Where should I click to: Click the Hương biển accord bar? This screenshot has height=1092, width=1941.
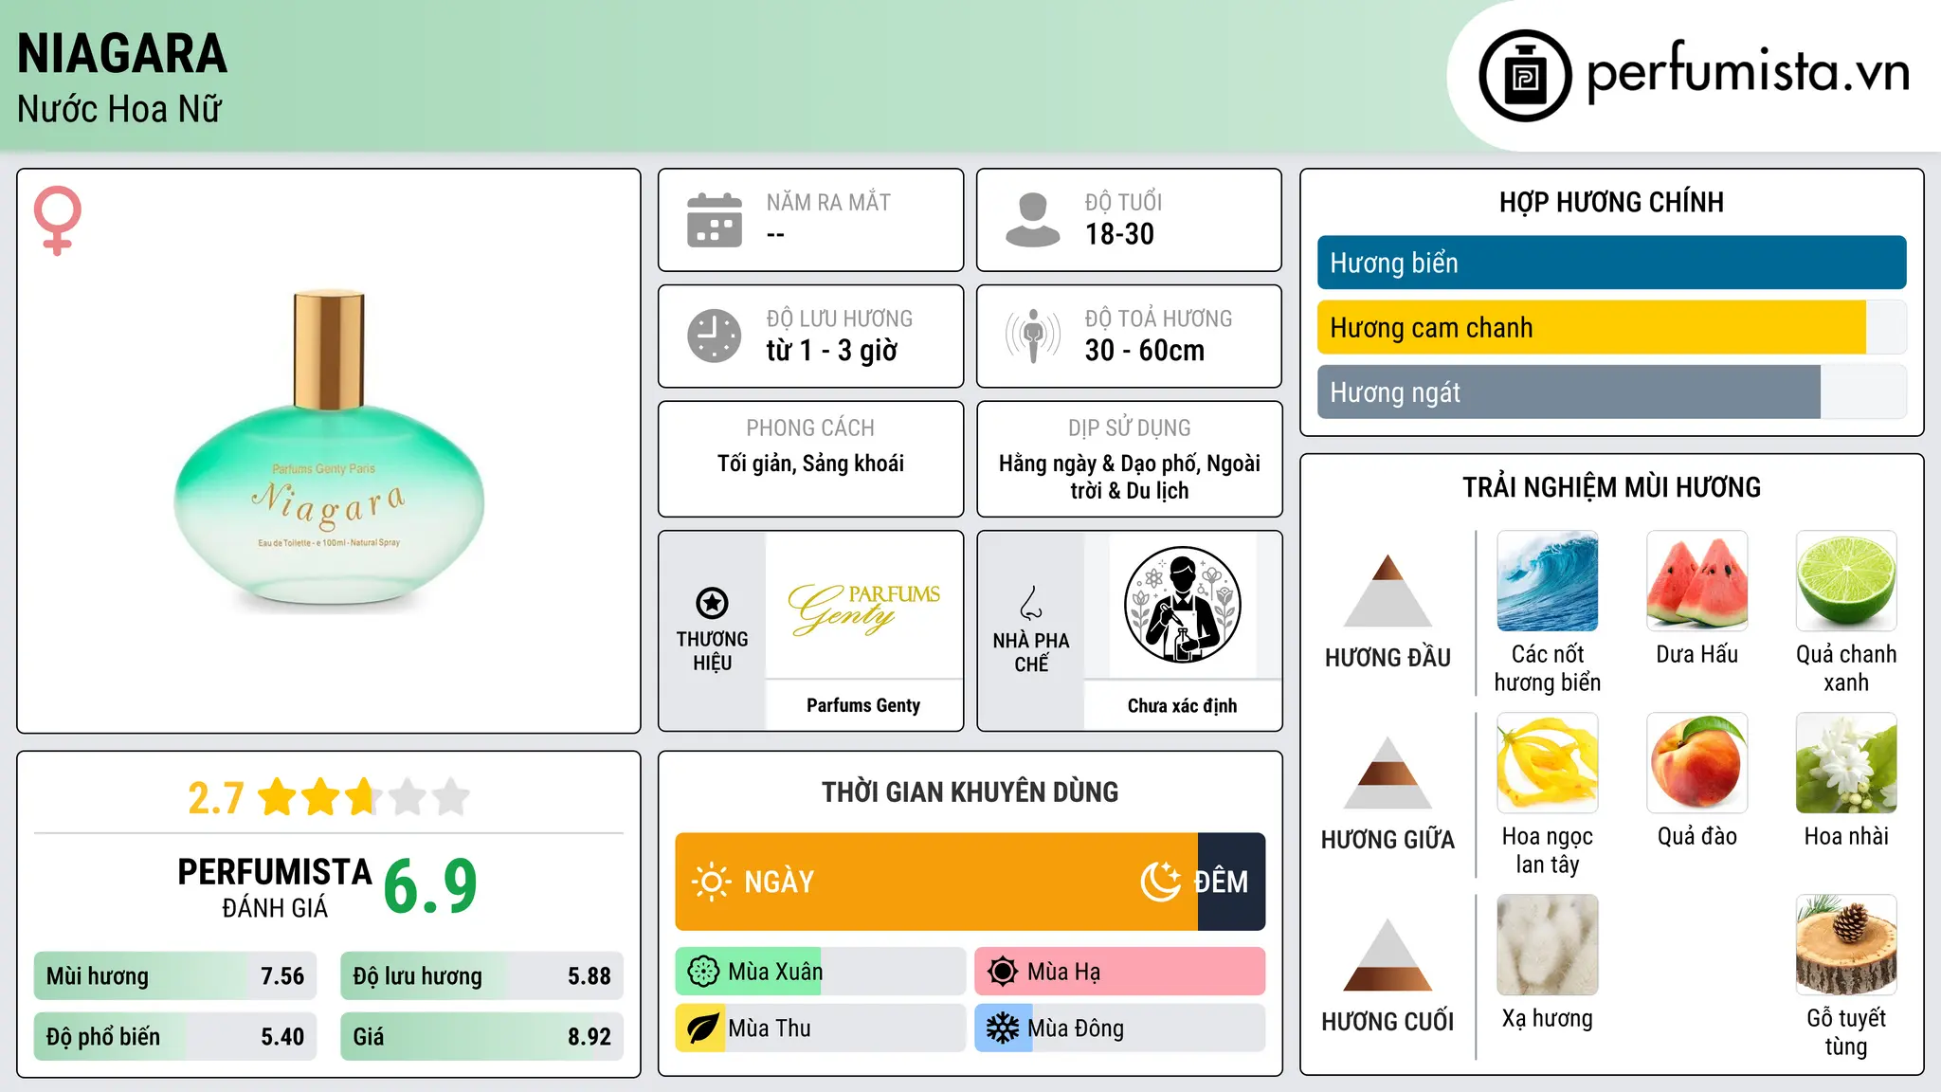tap(1611, 263)
